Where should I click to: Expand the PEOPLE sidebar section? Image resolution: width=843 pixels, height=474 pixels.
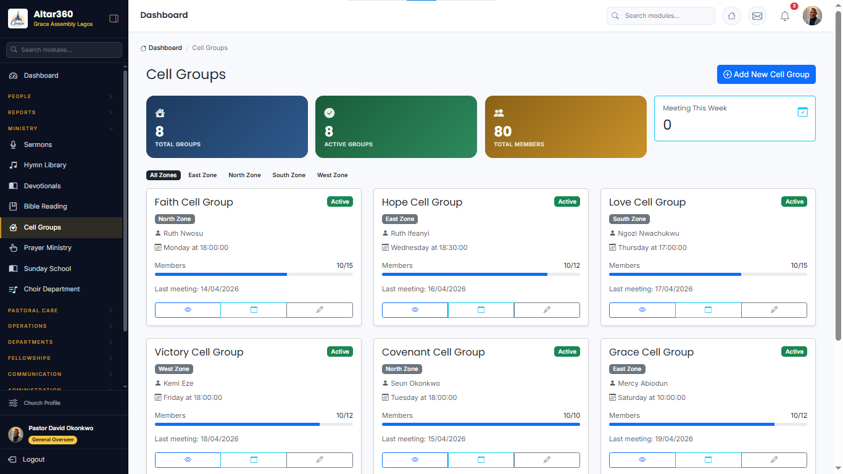pyautogui.click(x=61, y=96)
